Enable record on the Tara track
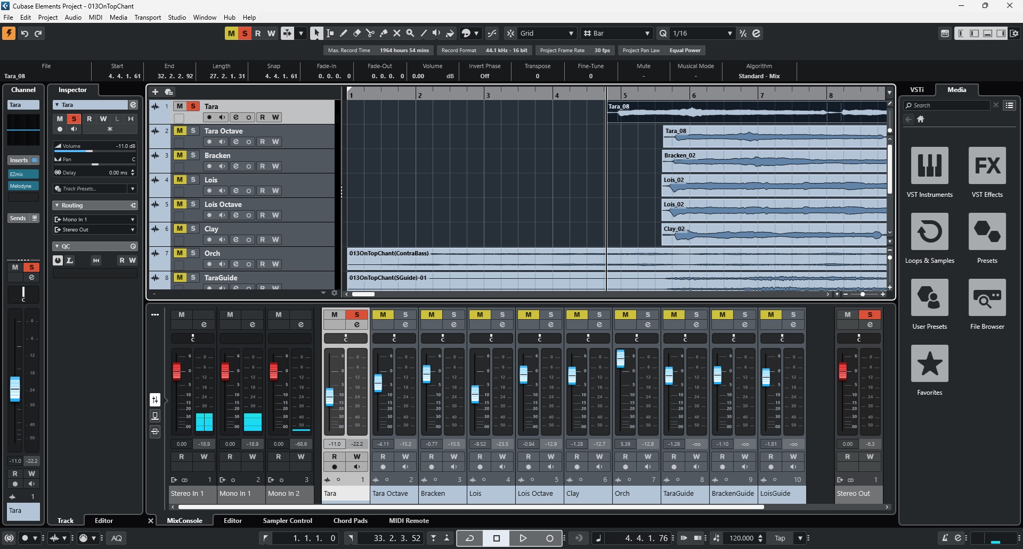The height and width of the screenshot is (549, 1023). tap(209, 117)
